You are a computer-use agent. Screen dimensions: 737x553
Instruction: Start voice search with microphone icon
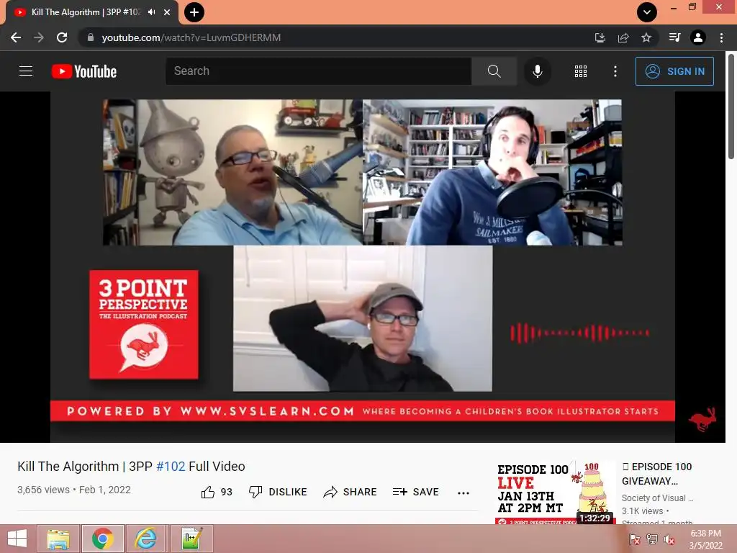537,71
